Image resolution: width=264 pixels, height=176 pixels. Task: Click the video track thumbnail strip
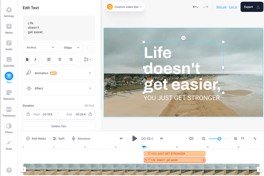coord(141,169)
